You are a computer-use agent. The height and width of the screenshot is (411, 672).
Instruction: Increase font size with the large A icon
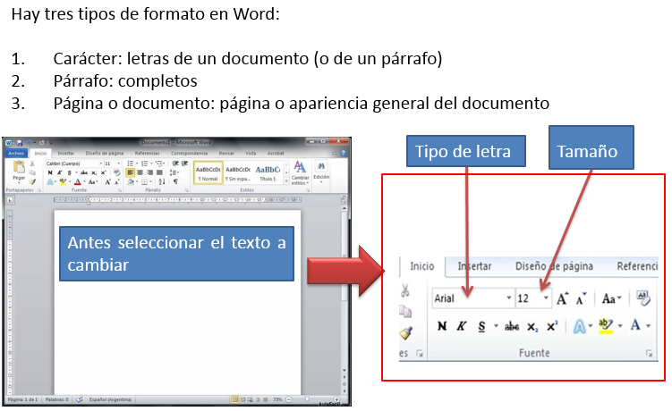click(562, 298)
